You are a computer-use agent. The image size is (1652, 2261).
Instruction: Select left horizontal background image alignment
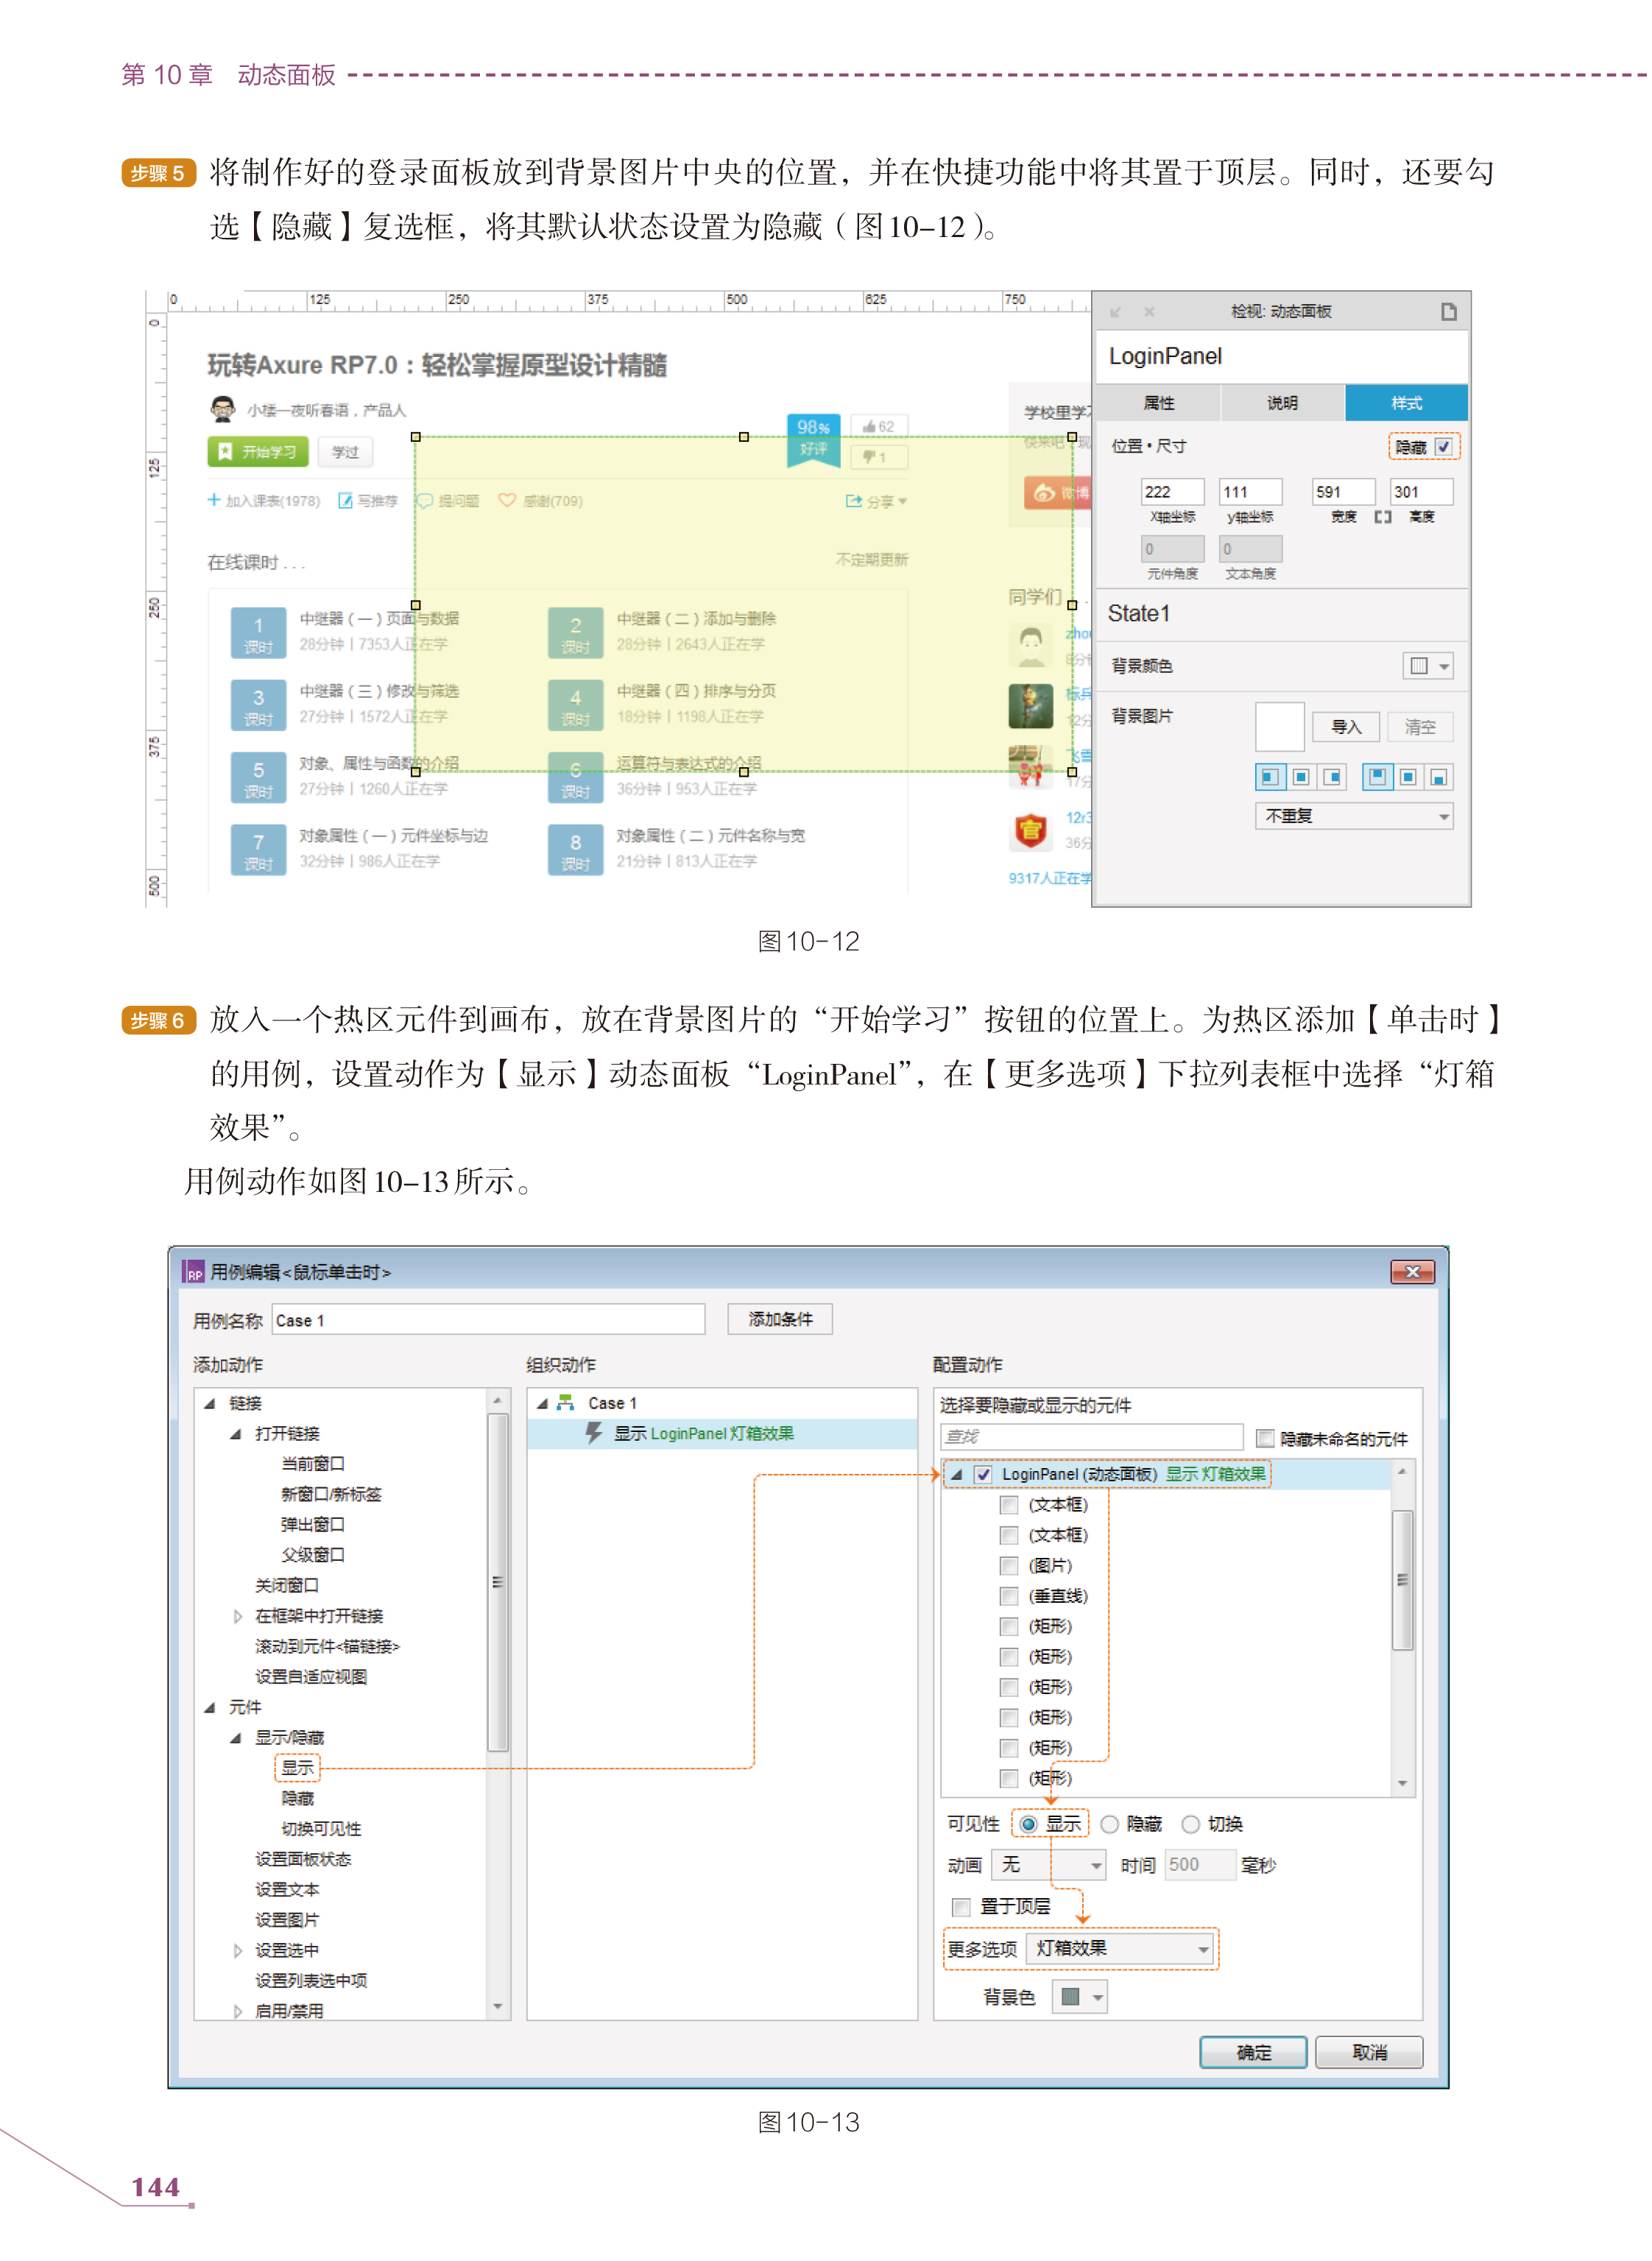click(1270, 778)
